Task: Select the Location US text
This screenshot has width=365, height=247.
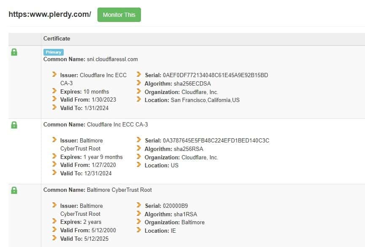Action: coord(162,166)
